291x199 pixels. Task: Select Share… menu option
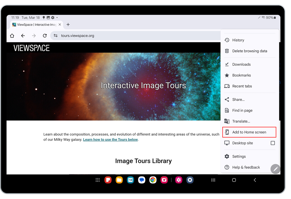pyautogui.click(x=250, y=99)
